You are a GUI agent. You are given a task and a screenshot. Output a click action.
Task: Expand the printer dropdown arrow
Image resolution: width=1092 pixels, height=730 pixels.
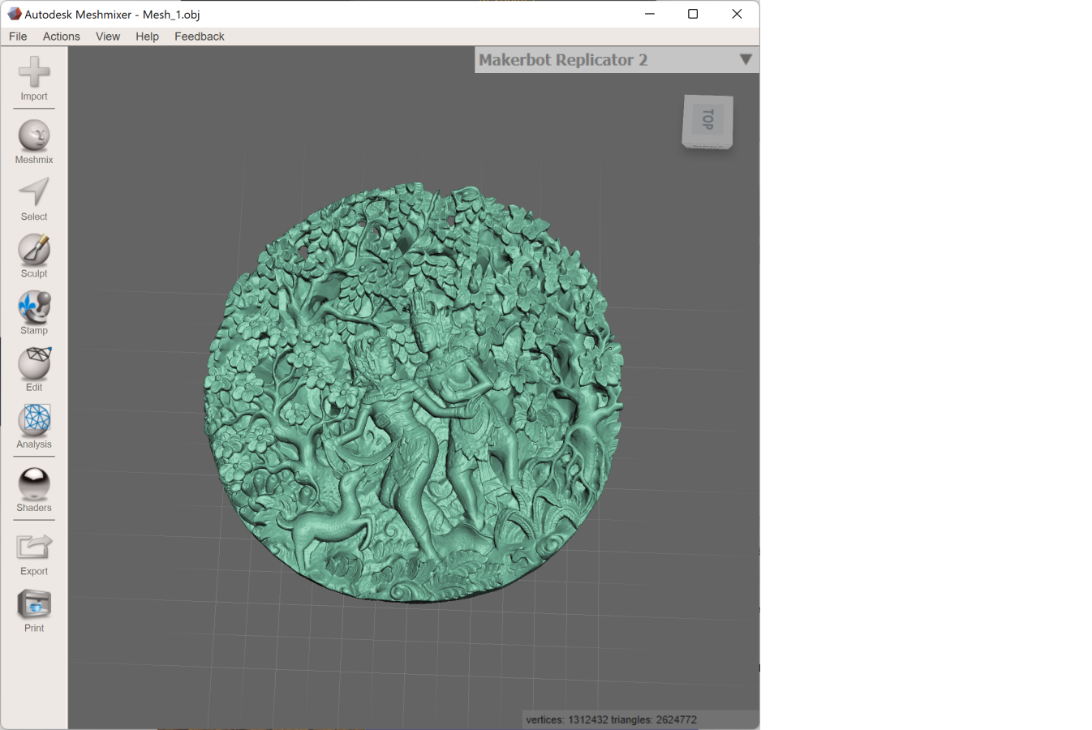click(x=746, y=60)
